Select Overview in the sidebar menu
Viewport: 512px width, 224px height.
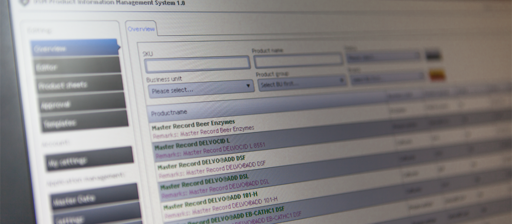(74, 48)
